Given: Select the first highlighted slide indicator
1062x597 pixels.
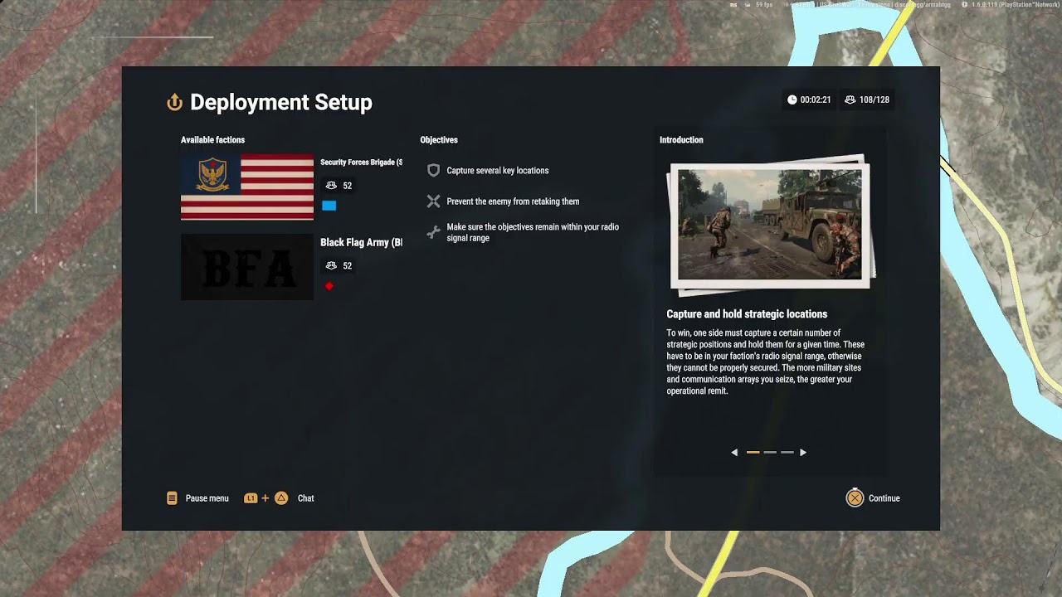Looking at the screenshot, I should [x=753, y=453].
